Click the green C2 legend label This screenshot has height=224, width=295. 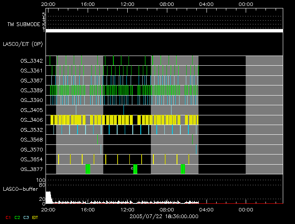[17, 217]
